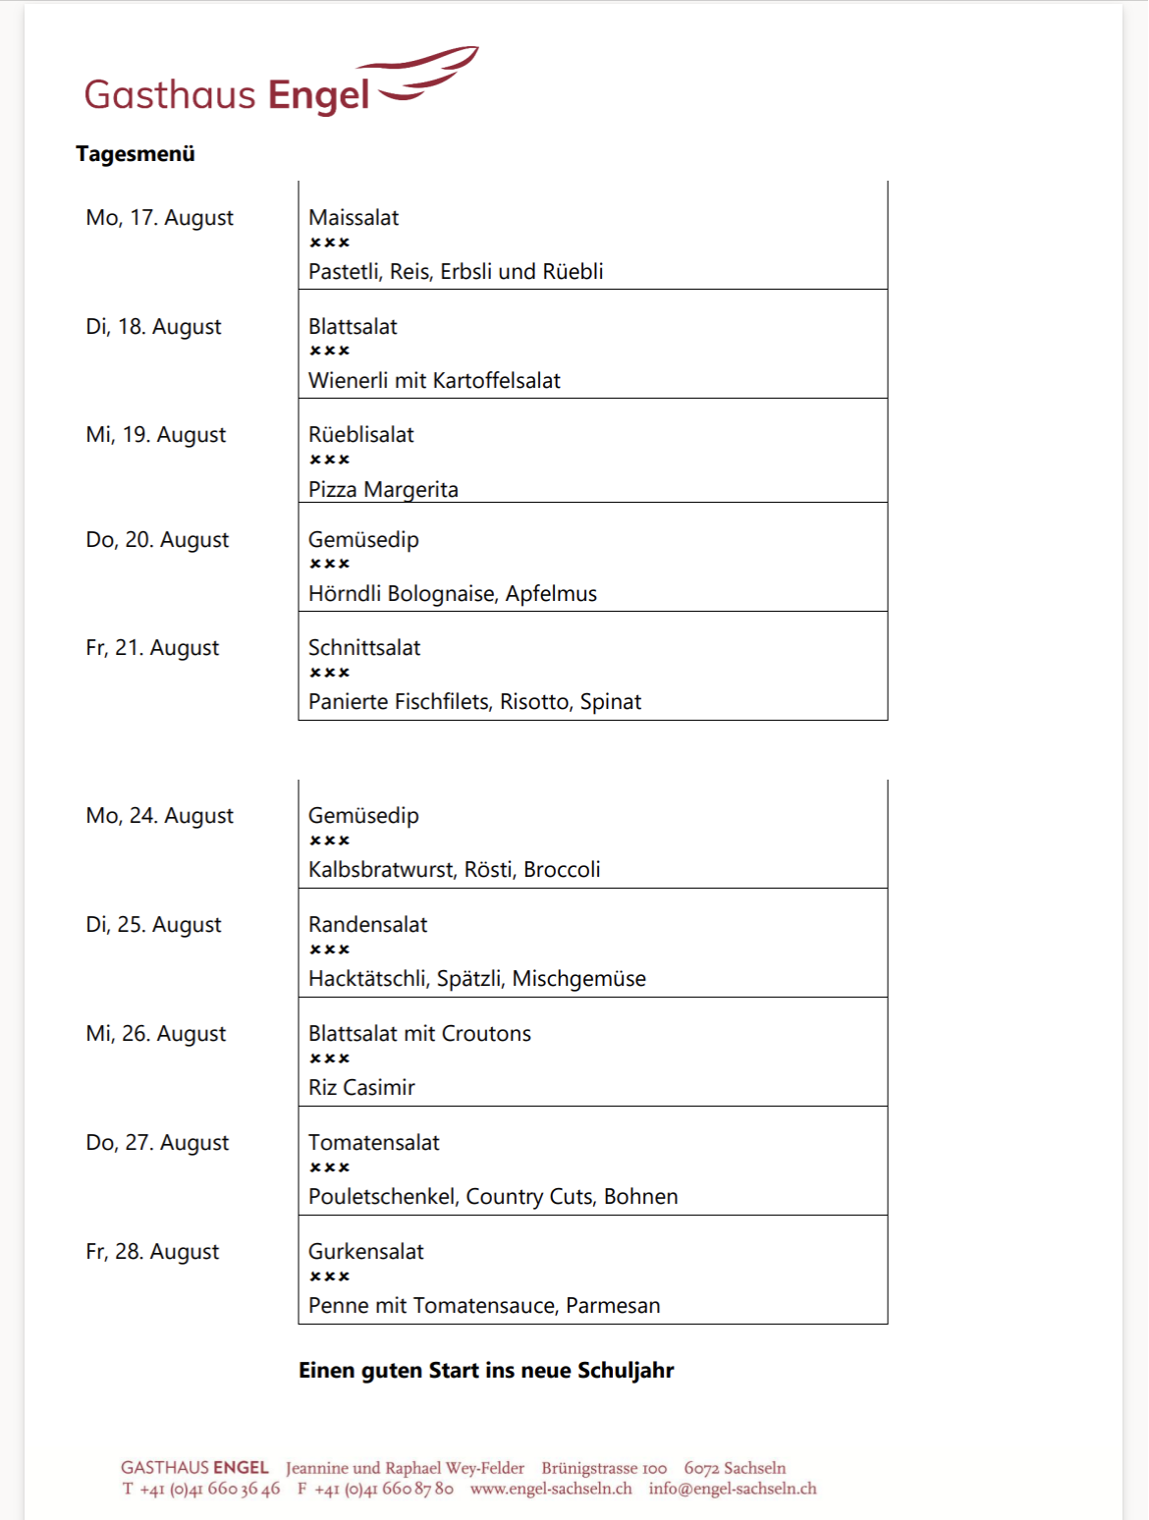Click the GASTHAUS ENGEL footer name
This screenshot has height=1520, width=1149.
pos(194,1468)
